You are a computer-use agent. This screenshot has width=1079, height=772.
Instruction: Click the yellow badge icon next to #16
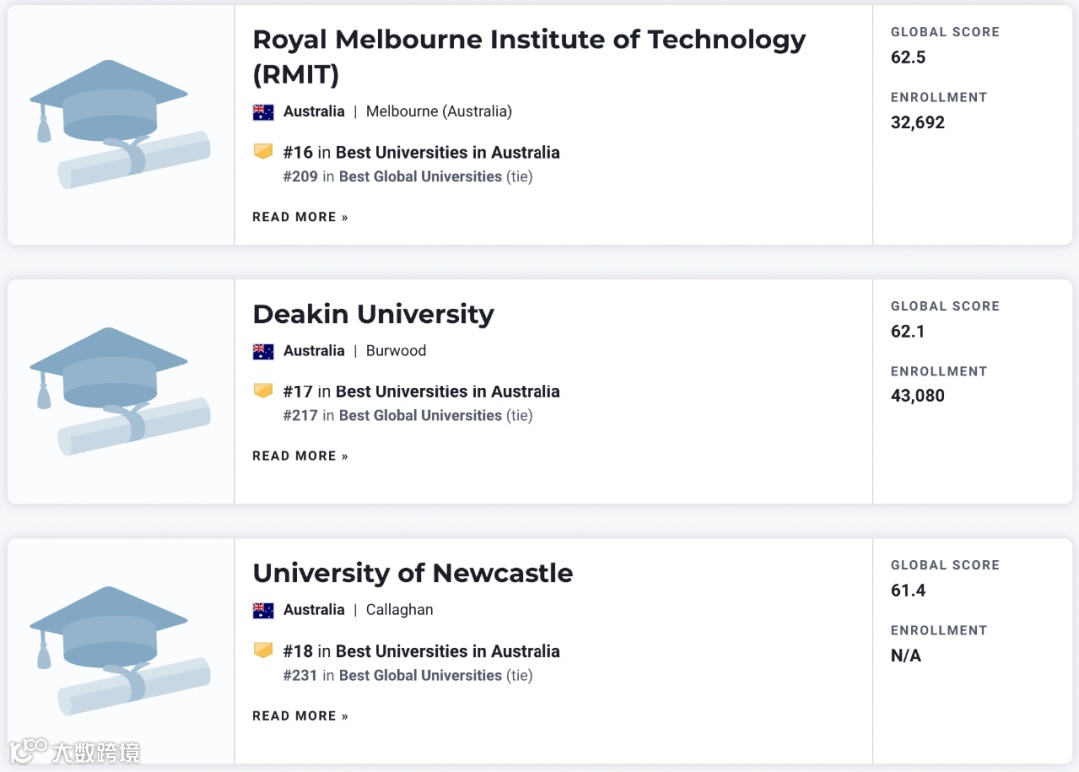click(x=263, y=152)
